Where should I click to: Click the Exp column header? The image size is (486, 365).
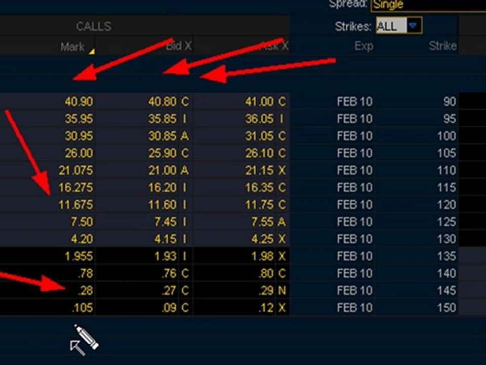tap(363, 46)
